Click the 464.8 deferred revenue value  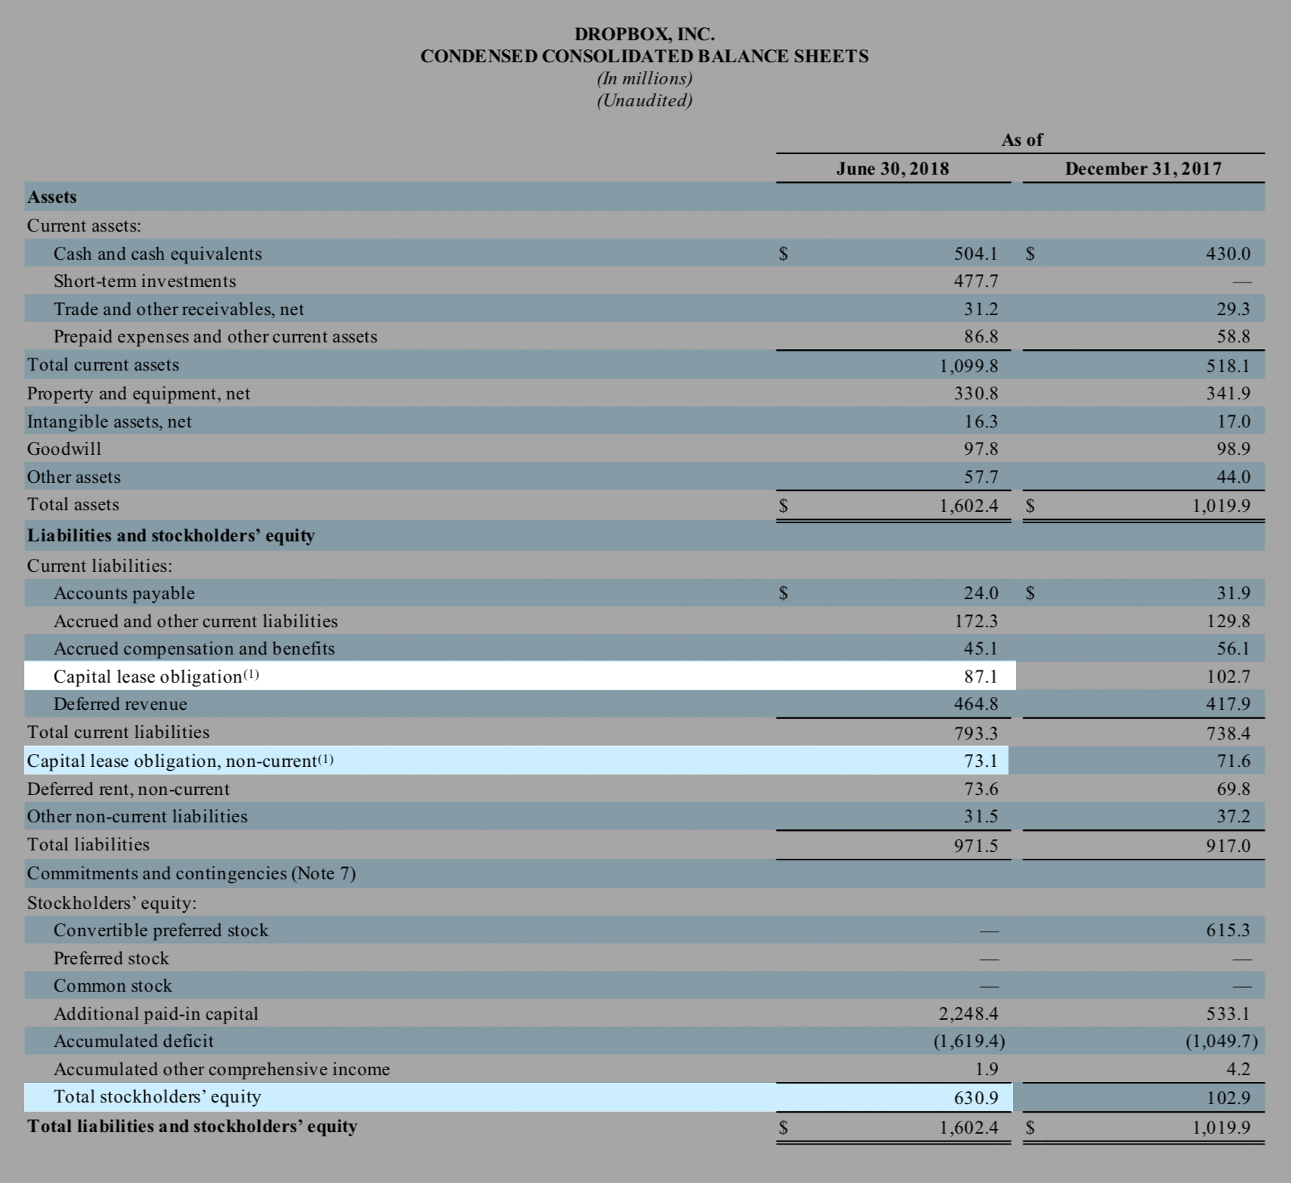(976, 704)
